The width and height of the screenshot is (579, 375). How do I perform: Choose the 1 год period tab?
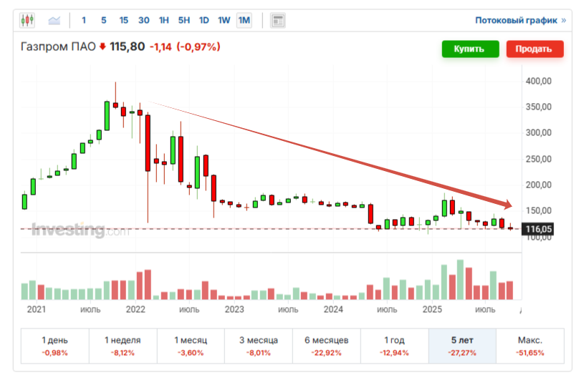point(394,346)
